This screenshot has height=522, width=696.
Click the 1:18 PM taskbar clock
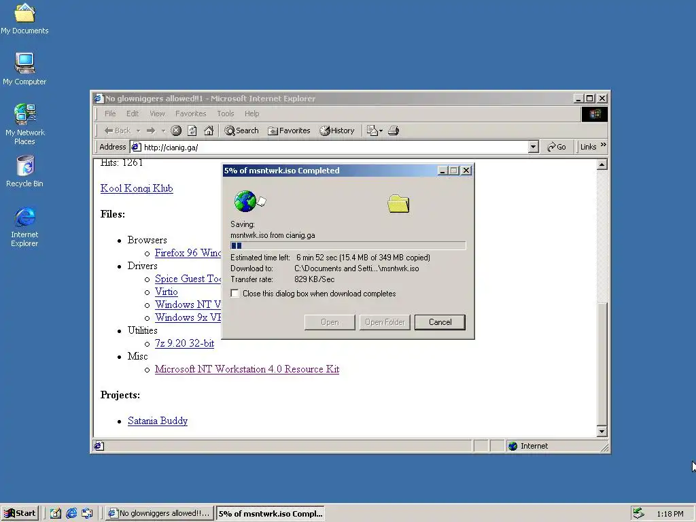tap(669, 514)
